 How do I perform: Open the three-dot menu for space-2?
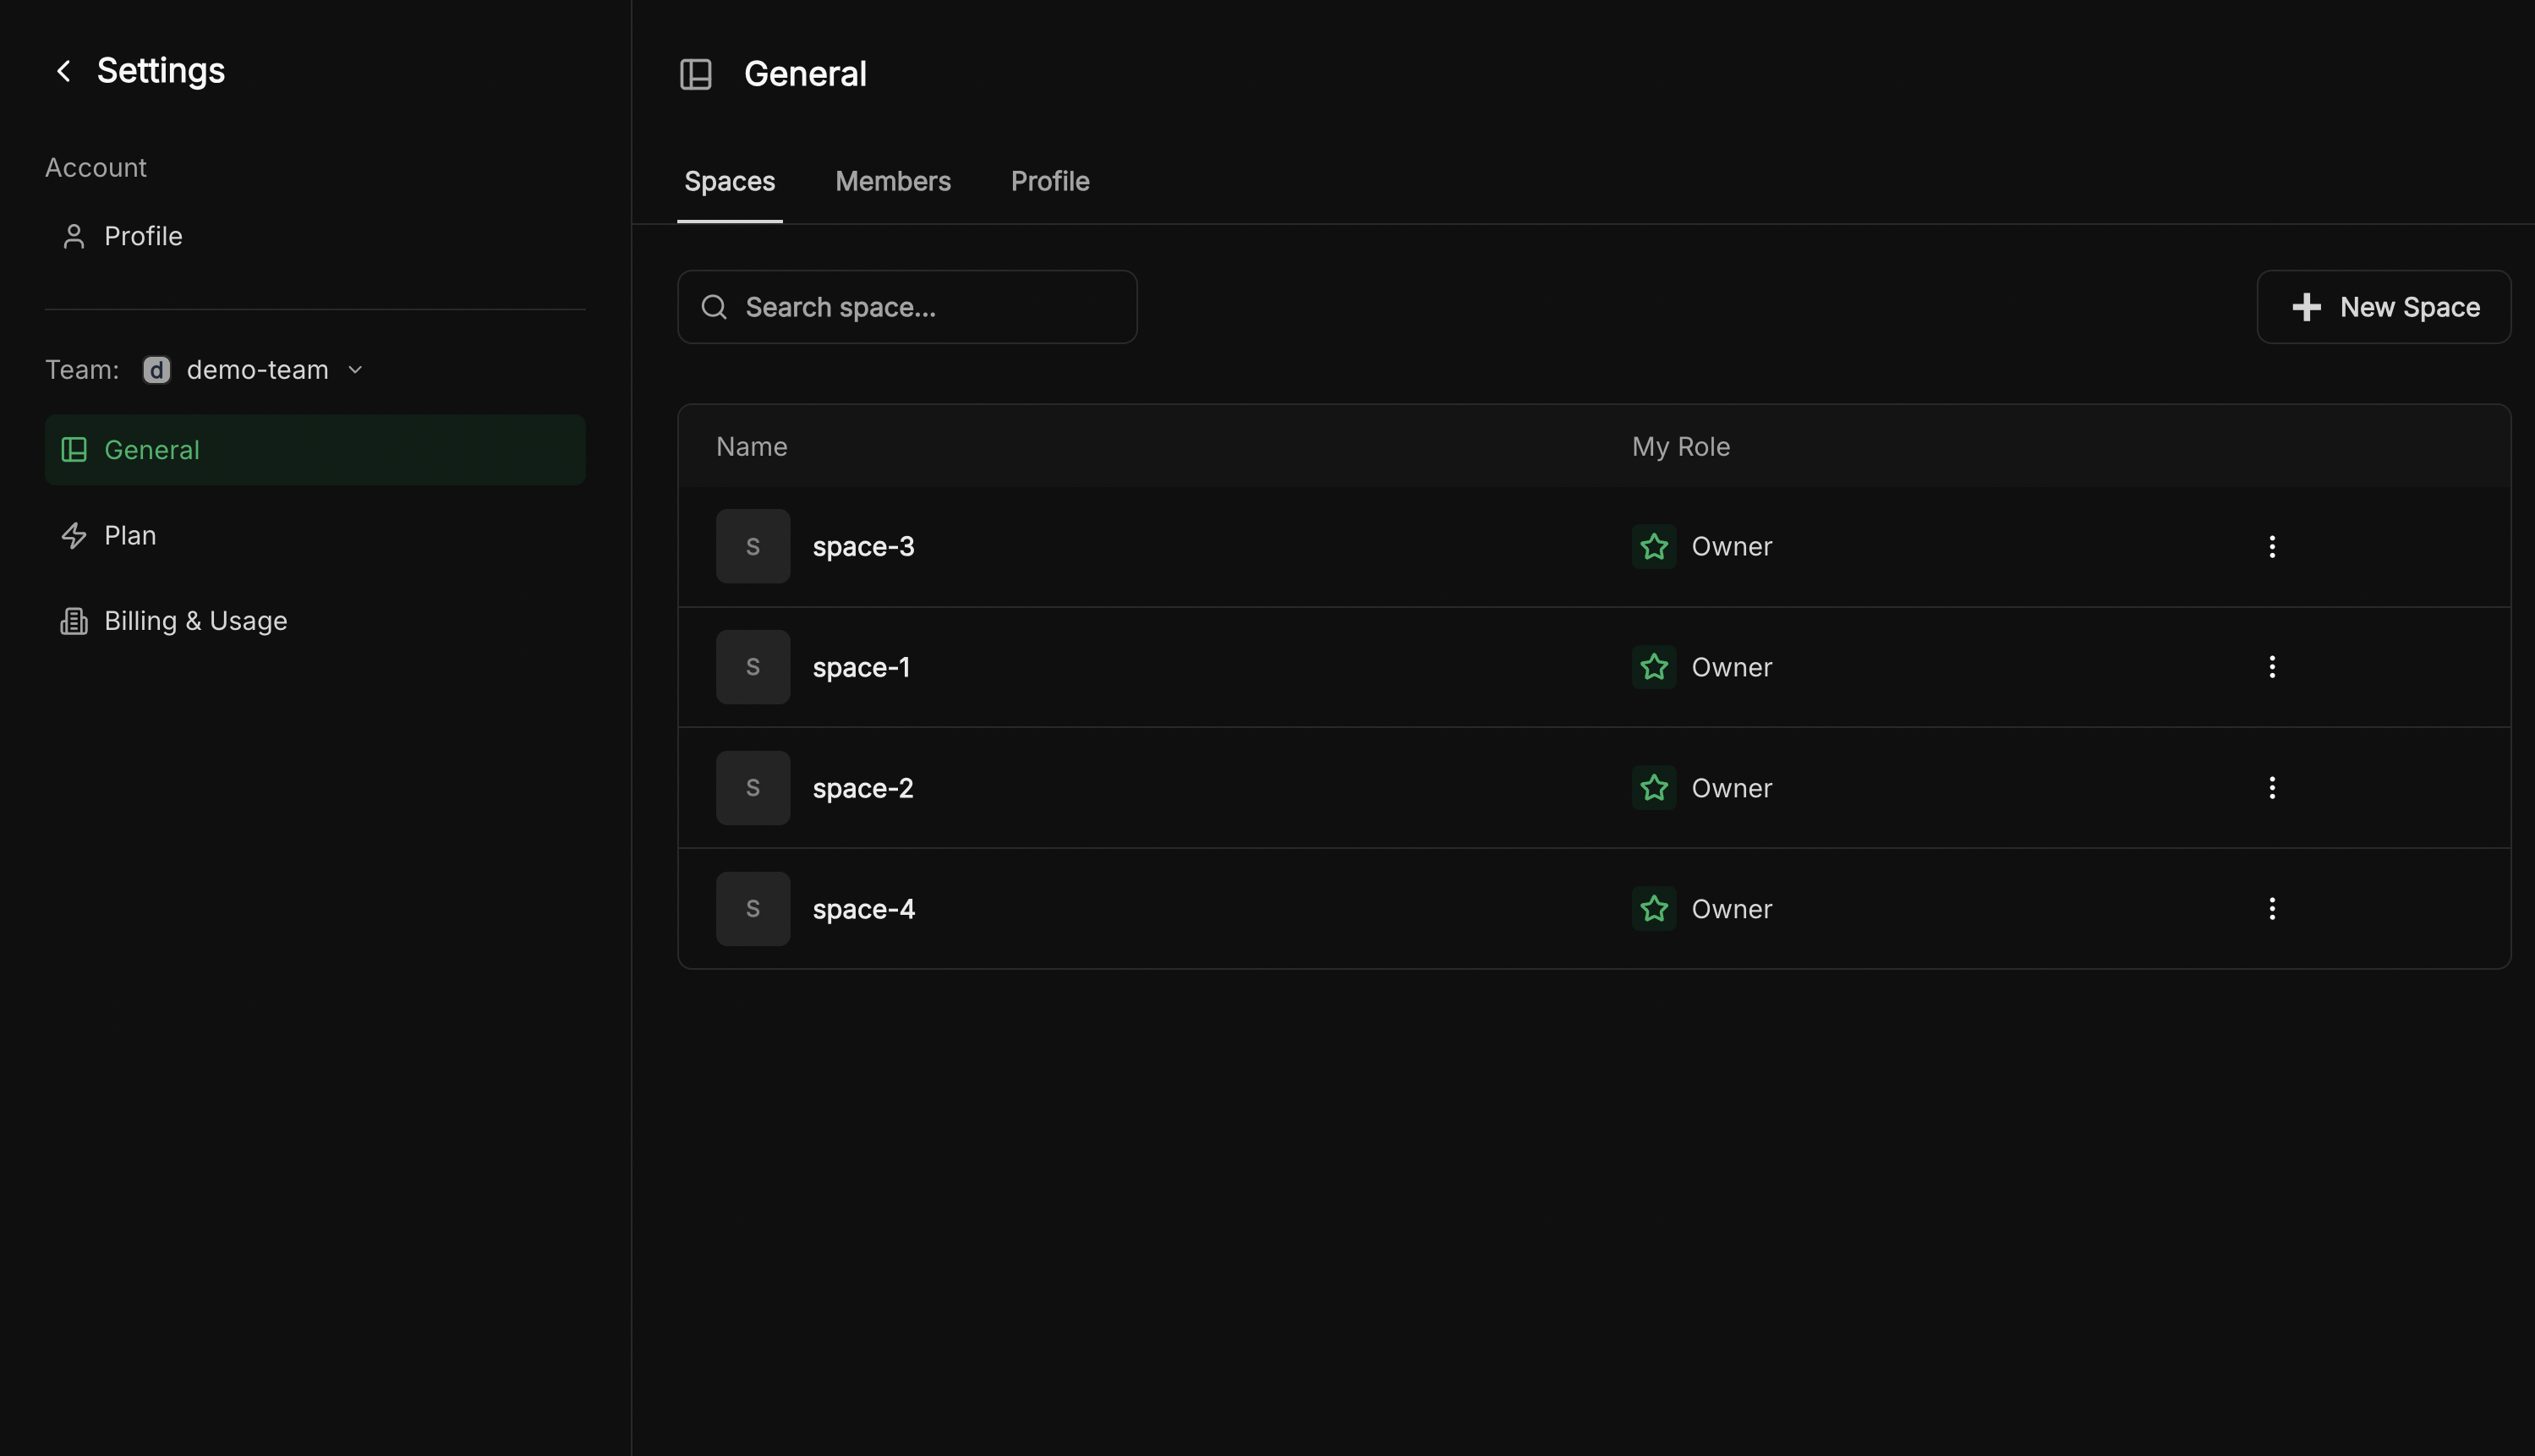point(2271,787)
